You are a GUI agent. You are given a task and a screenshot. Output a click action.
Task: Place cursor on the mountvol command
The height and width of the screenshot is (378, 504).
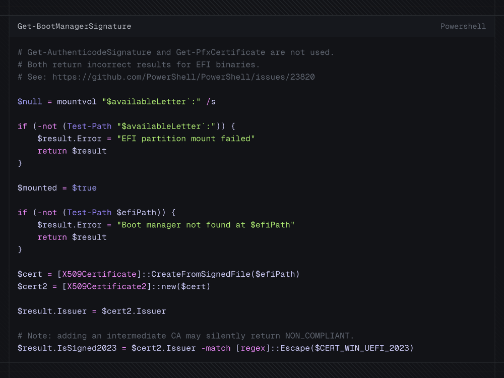pos(77,102)
